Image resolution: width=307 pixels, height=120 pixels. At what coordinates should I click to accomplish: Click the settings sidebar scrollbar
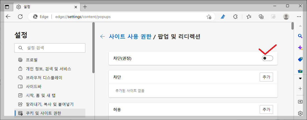tap(93, 48)
